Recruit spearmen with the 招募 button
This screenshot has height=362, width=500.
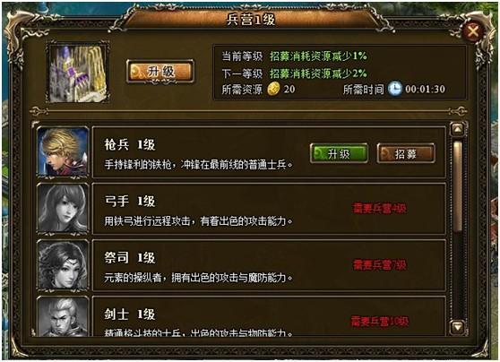[406, 154]
